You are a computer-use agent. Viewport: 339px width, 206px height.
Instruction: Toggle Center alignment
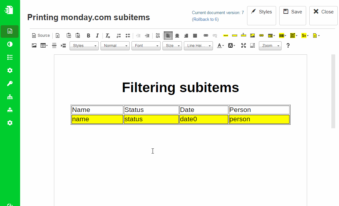177,36
